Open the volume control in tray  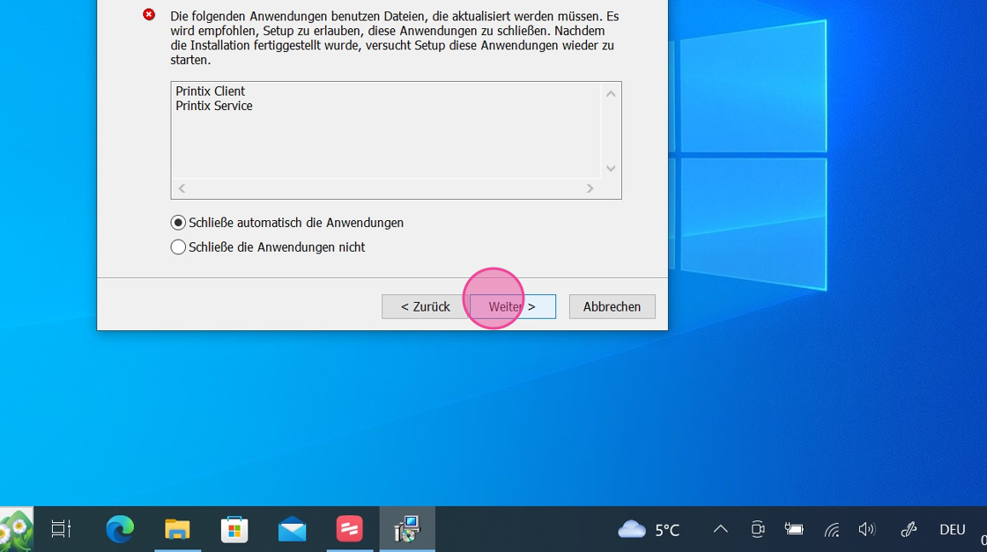click(x=867, y=529)
